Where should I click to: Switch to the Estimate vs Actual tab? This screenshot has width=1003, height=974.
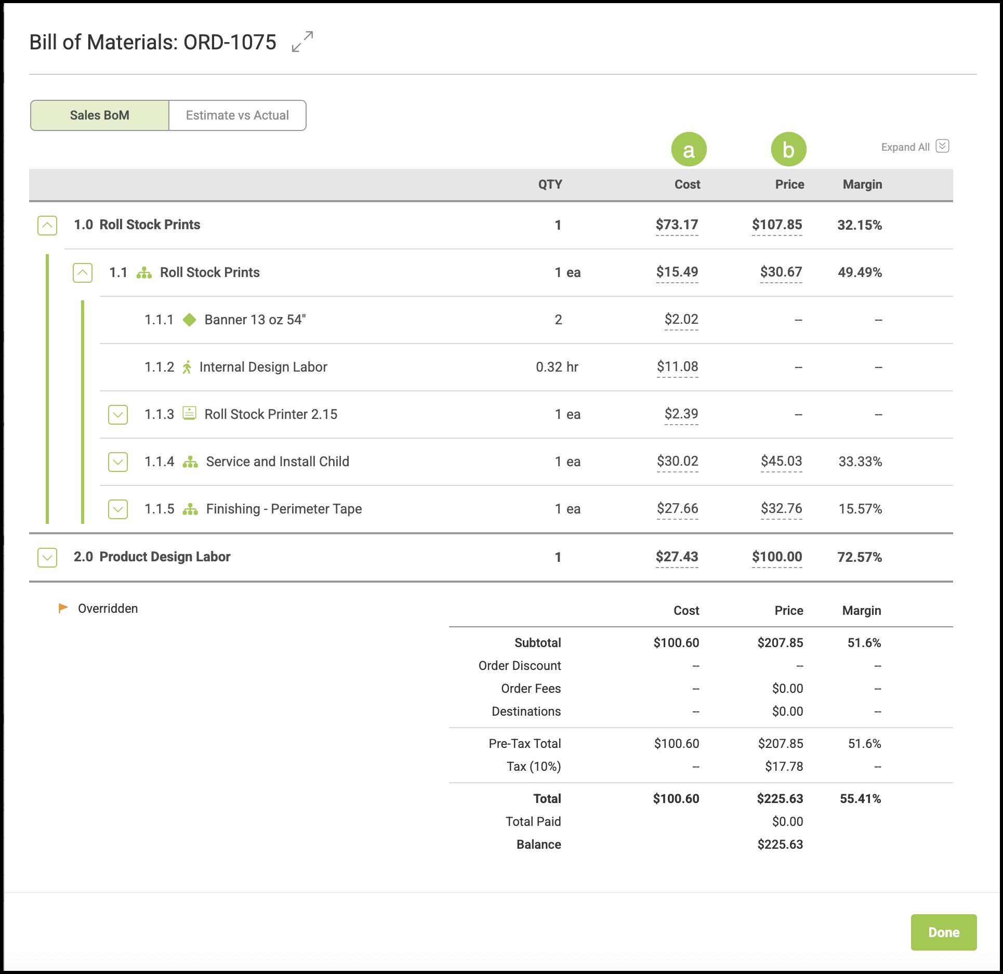click(x=237, y=115)
